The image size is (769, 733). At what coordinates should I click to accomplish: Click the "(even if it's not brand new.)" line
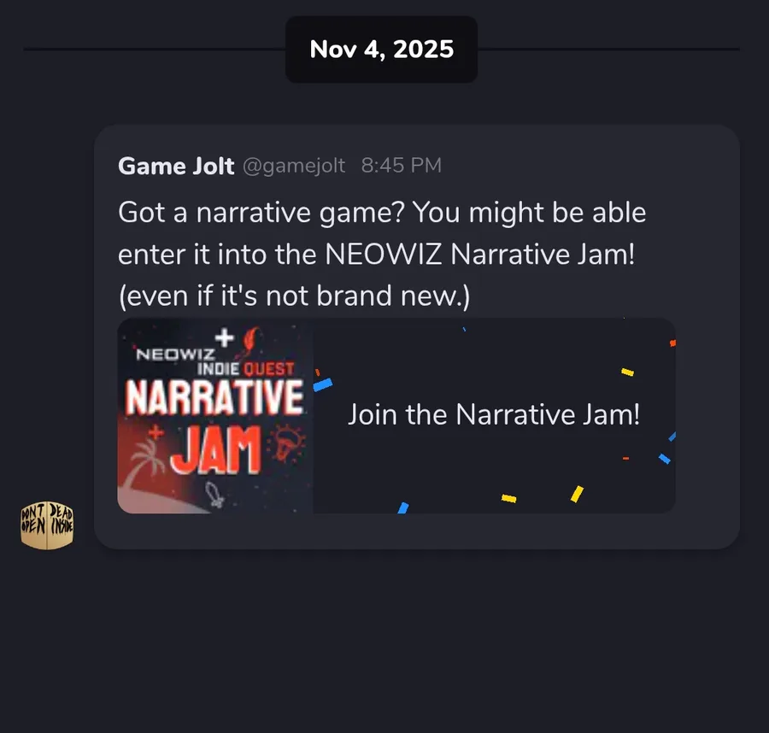(294, 296)
